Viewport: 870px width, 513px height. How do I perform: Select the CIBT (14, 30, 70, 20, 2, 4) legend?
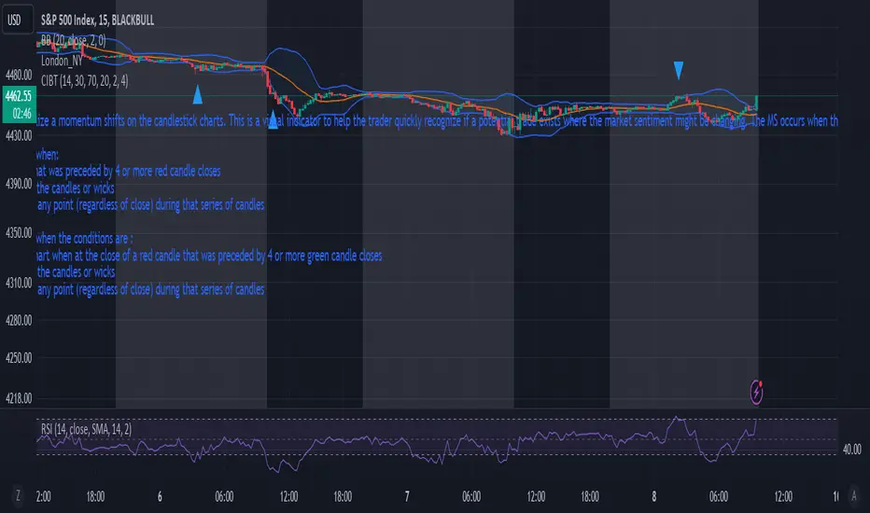click(84, 81)
